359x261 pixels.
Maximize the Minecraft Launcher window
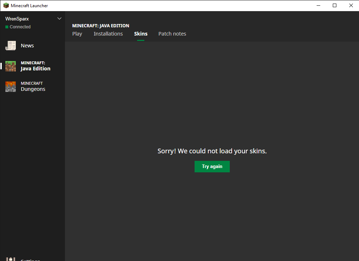(x=335, y=5)
